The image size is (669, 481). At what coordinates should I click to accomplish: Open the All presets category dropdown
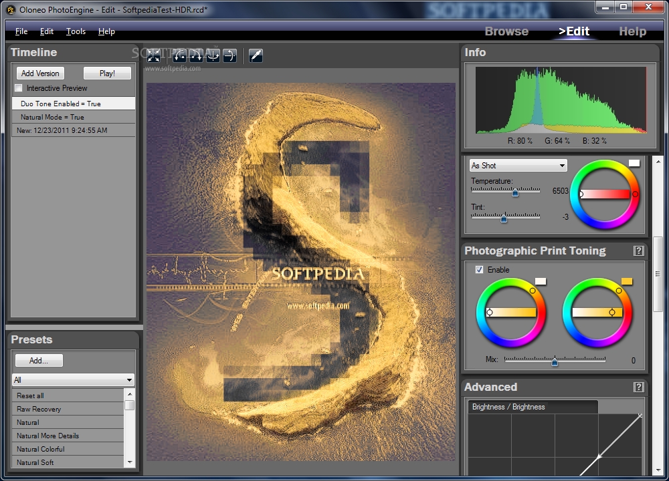73,379
